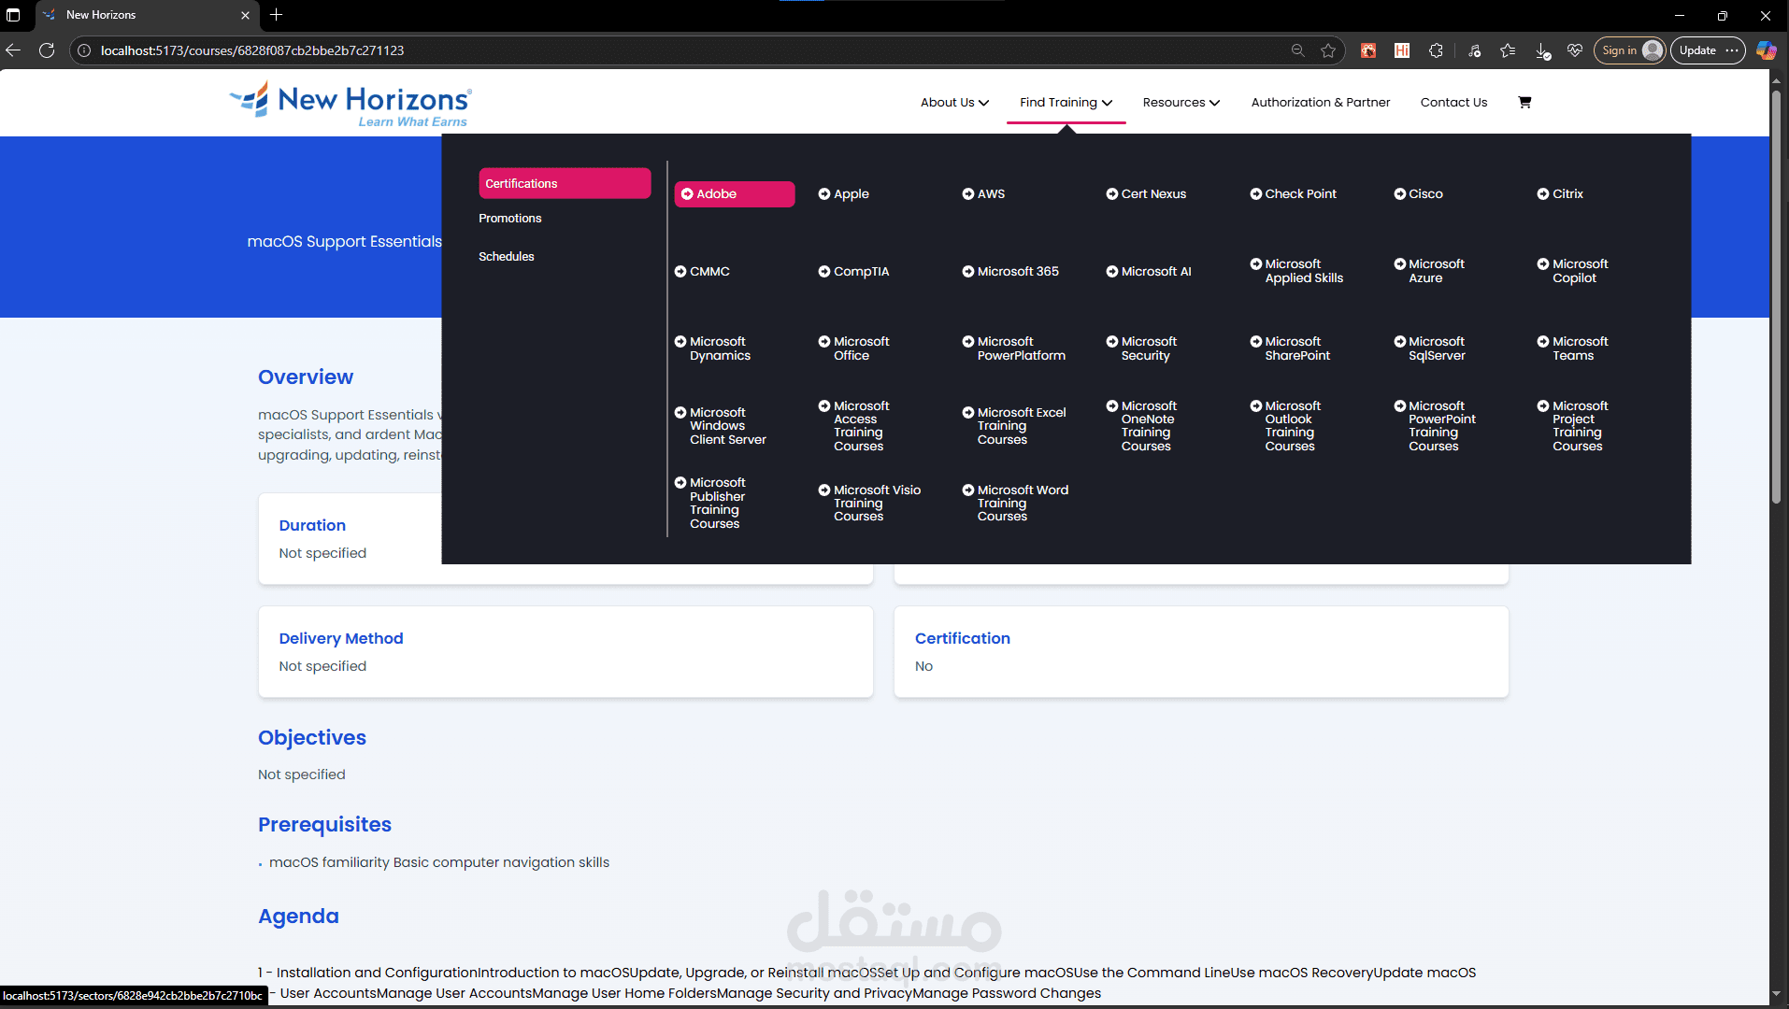Expand the About Us dropdown
This screenshot has width=1789, height=1009.
tap(954, 103)
